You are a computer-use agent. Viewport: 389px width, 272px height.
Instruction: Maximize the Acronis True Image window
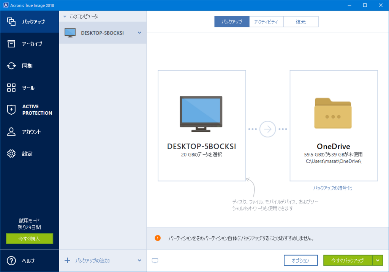tap(365, 5)
